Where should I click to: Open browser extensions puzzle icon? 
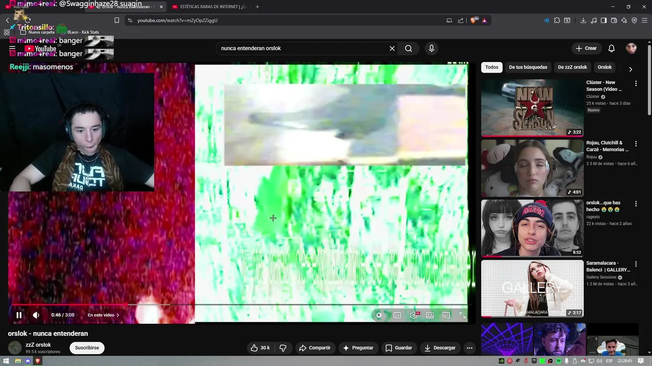tap(557, 20)
